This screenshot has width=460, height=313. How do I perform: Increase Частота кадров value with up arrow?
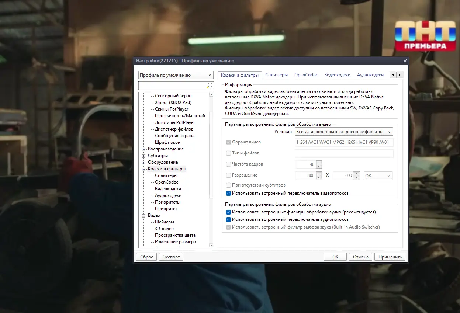[319, 163]
